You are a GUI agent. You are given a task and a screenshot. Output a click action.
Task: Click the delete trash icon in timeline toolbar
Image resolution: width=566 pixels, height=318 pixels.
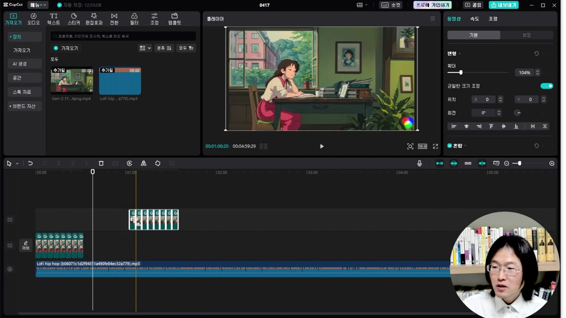tap(101, 163)
